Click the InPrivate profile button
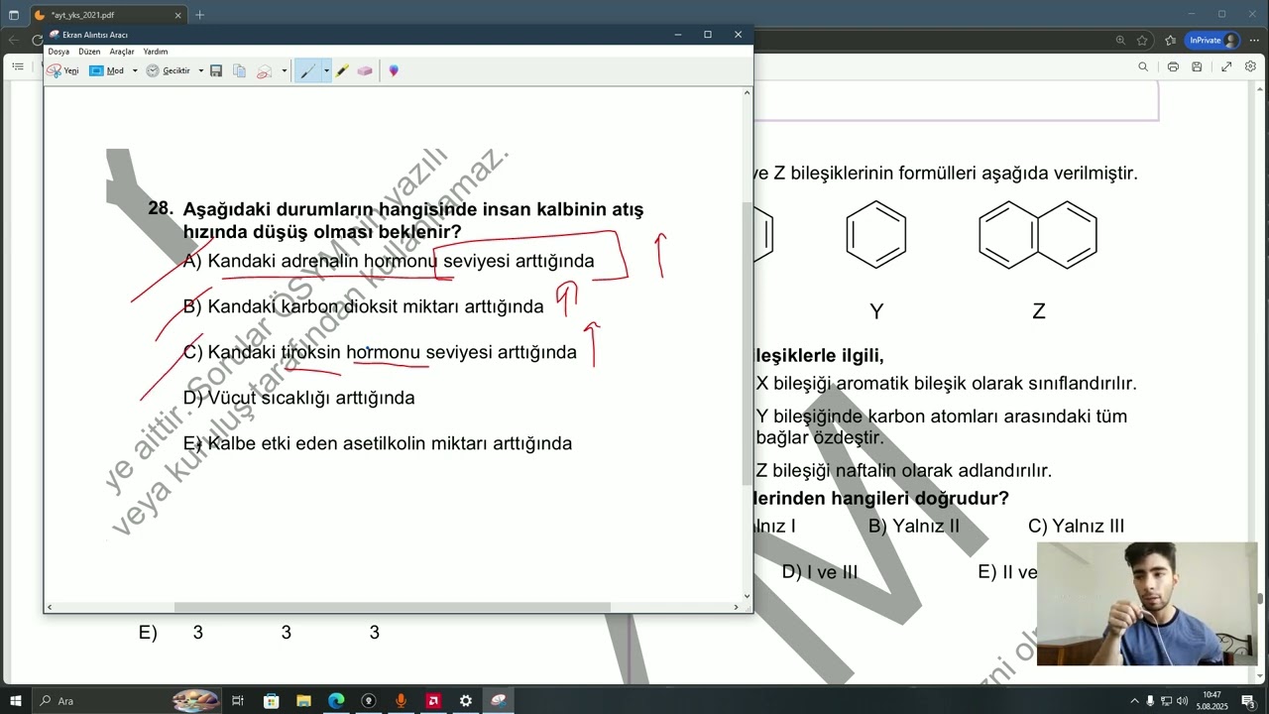 [1212, 41]
